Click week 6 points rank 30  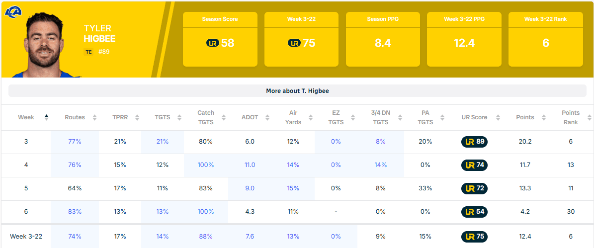pos(570,212)
